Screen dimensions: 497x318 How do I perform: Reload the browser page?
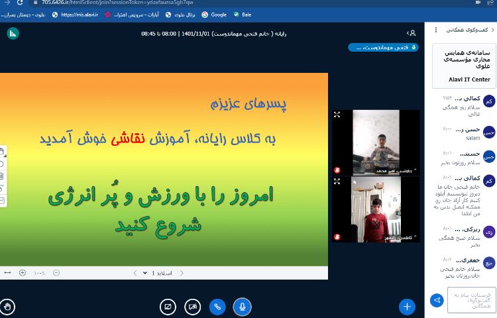pos(20,3)
